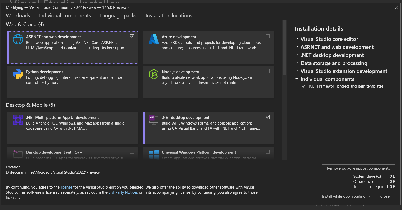Select the ASP.NET and web development card title

point(54,37)
